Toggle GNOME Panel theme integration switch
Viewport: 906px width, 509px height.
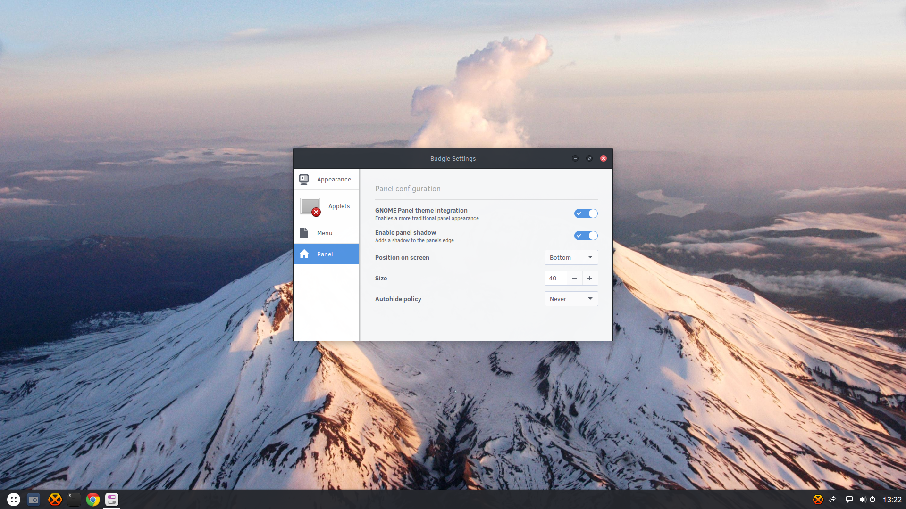click(x=586, y=213)
